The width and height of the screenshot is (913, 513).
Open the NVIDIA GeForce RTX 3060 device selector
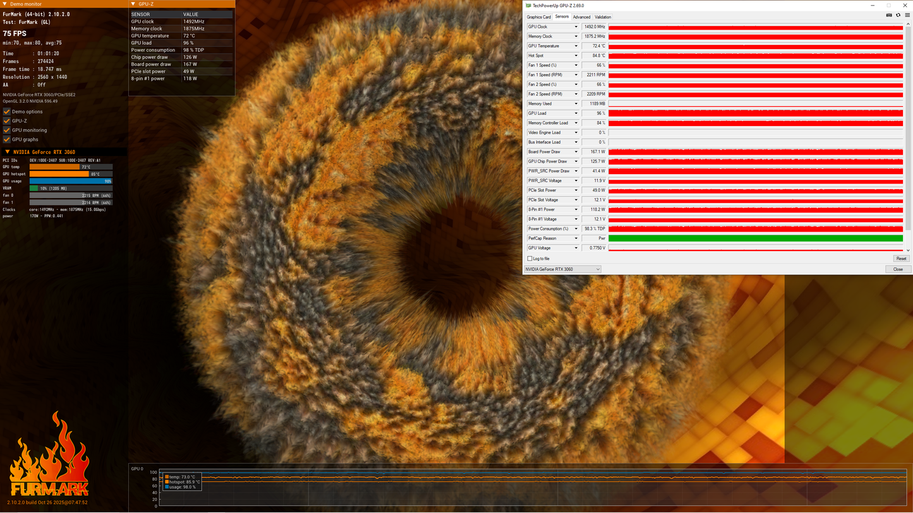click(562, 269)
